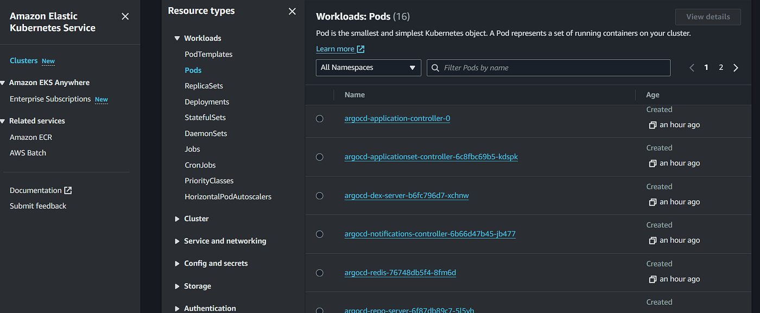Open DaemonSets resource type
This screenshot has height=313, width=760.
point(206,133)
